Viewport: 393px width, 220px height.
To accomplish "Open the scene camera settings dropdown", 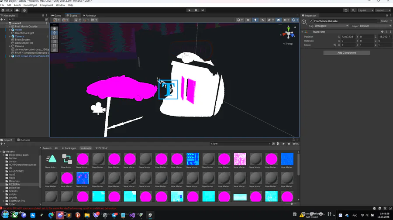I will 286,20.
